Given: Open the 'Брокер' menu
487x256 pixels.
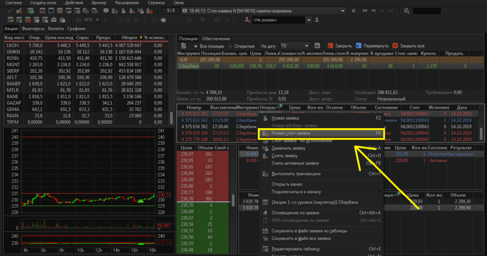Looking at the screenshot, I should click(x=99, y=3).
